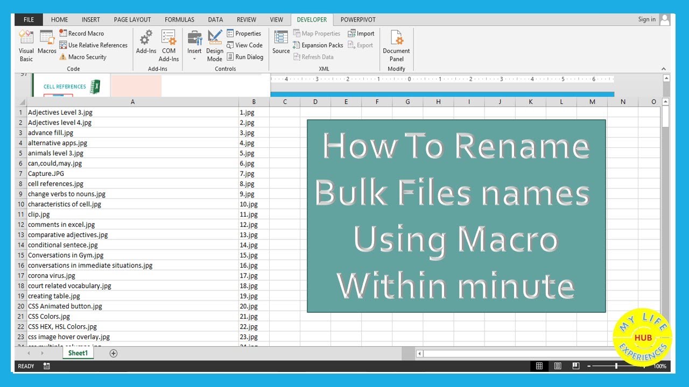Select column A header
This screenshot has height=387, width=689.
point(133,102)
